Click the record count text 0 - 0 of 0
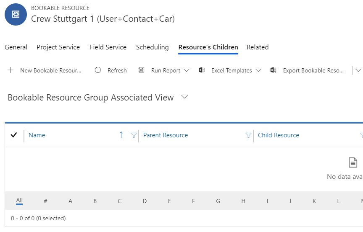The height and width of the screenshot is (232, 363). (38, 218)
